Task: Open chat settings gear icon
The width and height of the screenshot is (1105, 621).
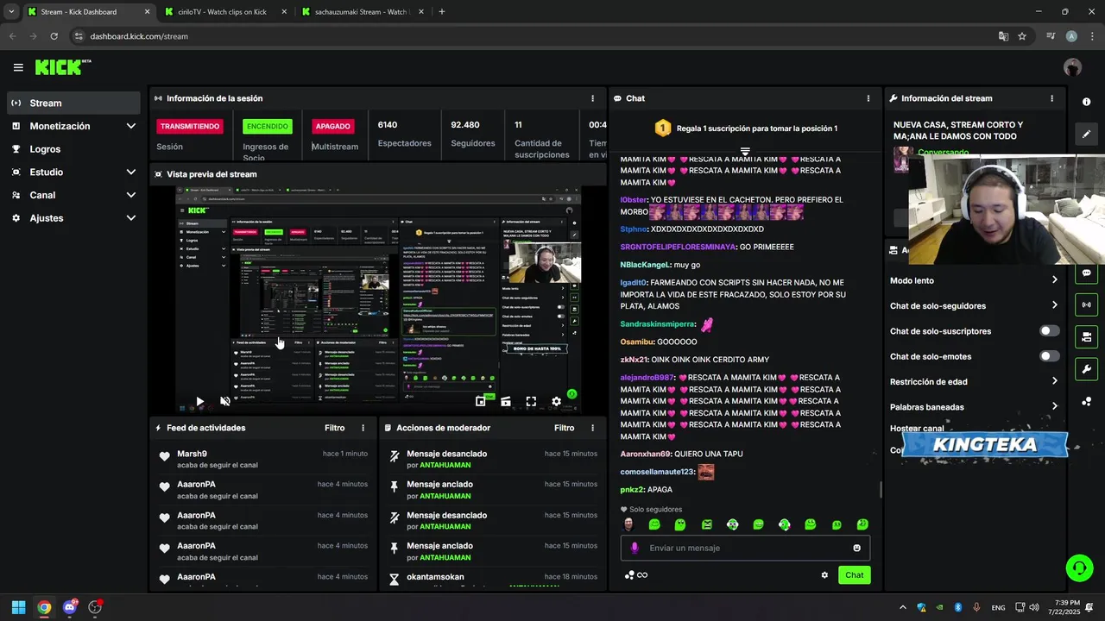Action: tap(824, 575)
